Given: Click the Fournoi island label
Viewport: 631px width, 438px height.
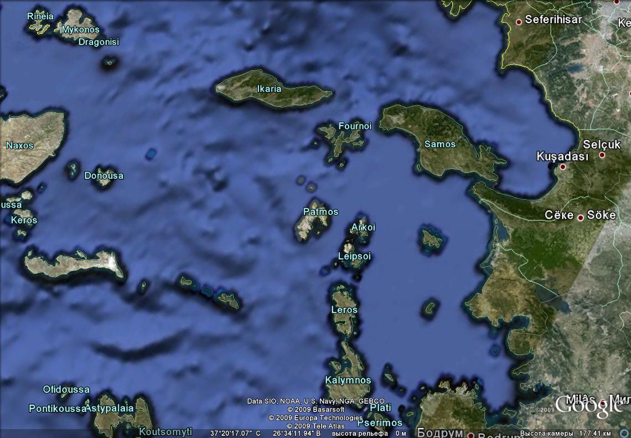Looking at the screenshot, I should [355, 126].
